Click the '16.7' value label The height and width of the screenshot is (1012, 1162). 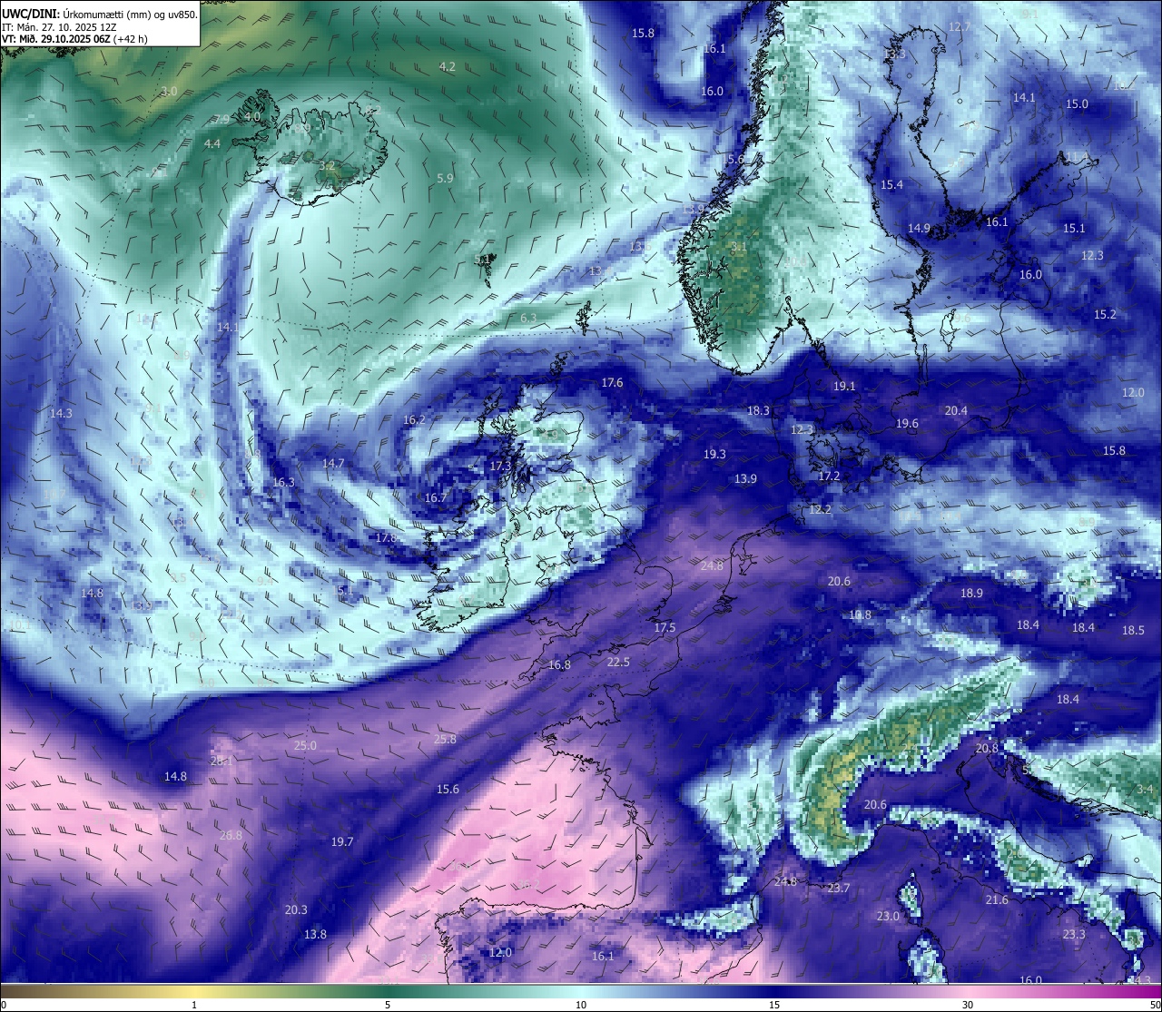(435, 498)
